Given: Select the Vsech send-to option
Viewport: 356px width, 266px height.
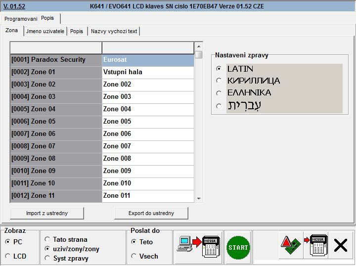Looking at the screenshot, I should coord(134,256).
